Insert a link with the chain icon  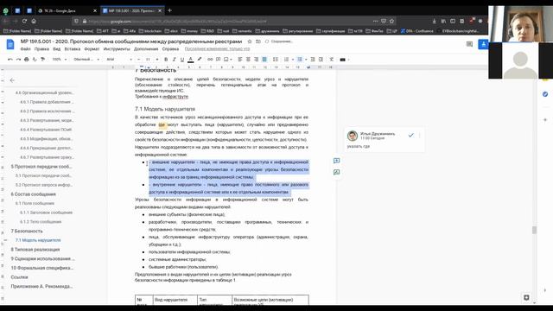(x=210, y=60)
